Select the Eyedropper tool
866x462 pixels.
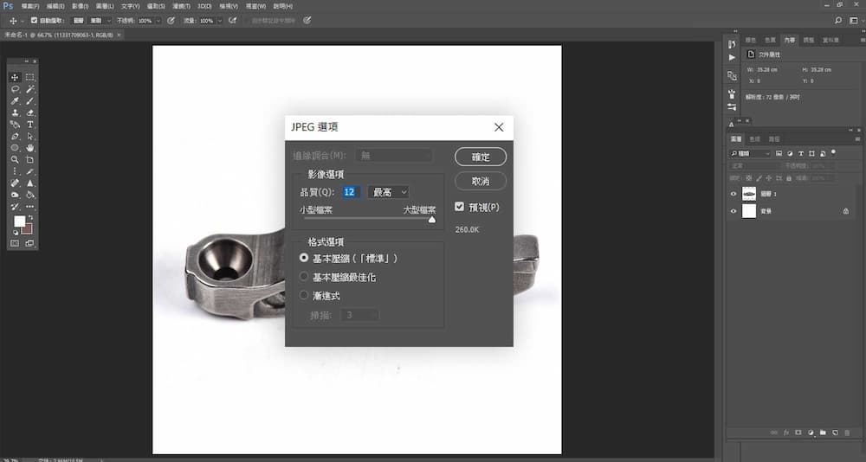click(x=15, y=101)
